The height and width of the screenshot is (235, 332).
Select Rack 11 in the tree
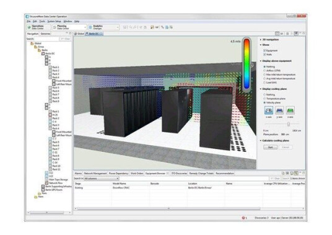click(56, 169)
